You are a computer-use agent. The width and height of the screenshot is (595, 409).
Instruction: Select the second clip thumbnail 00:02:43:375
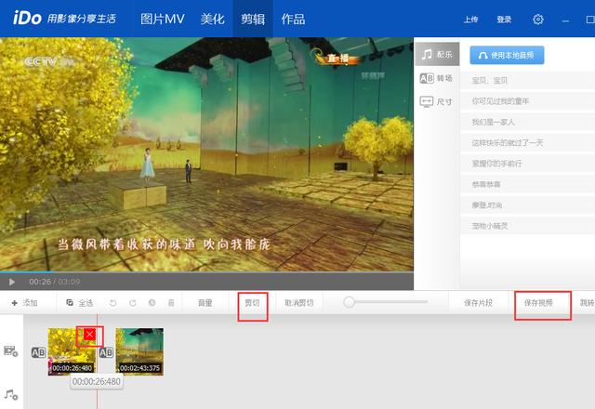click(x=139, y=351)
